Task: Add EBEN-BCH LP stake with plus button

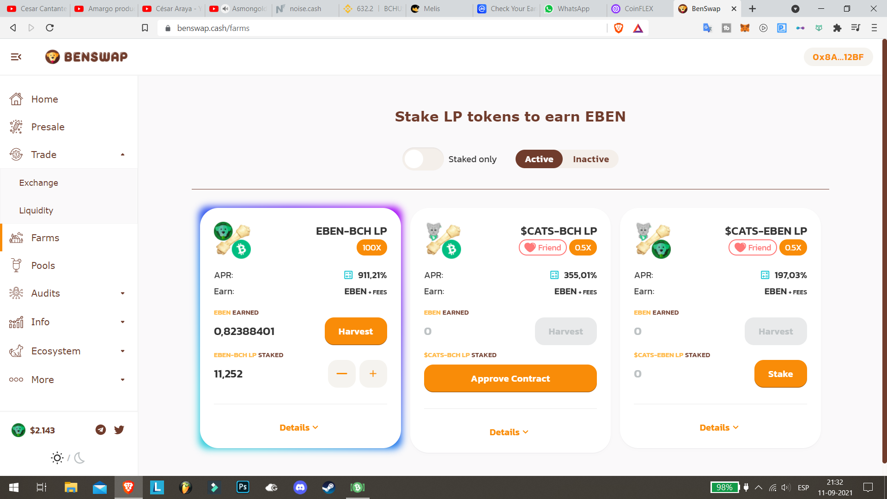Action: click(373, 374)
